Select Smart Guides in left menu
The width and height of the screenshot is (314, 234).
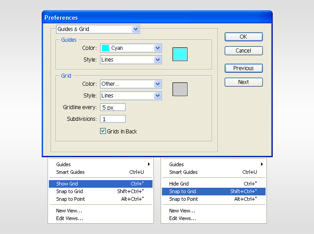pyautogui.click(x=101, y=172)
